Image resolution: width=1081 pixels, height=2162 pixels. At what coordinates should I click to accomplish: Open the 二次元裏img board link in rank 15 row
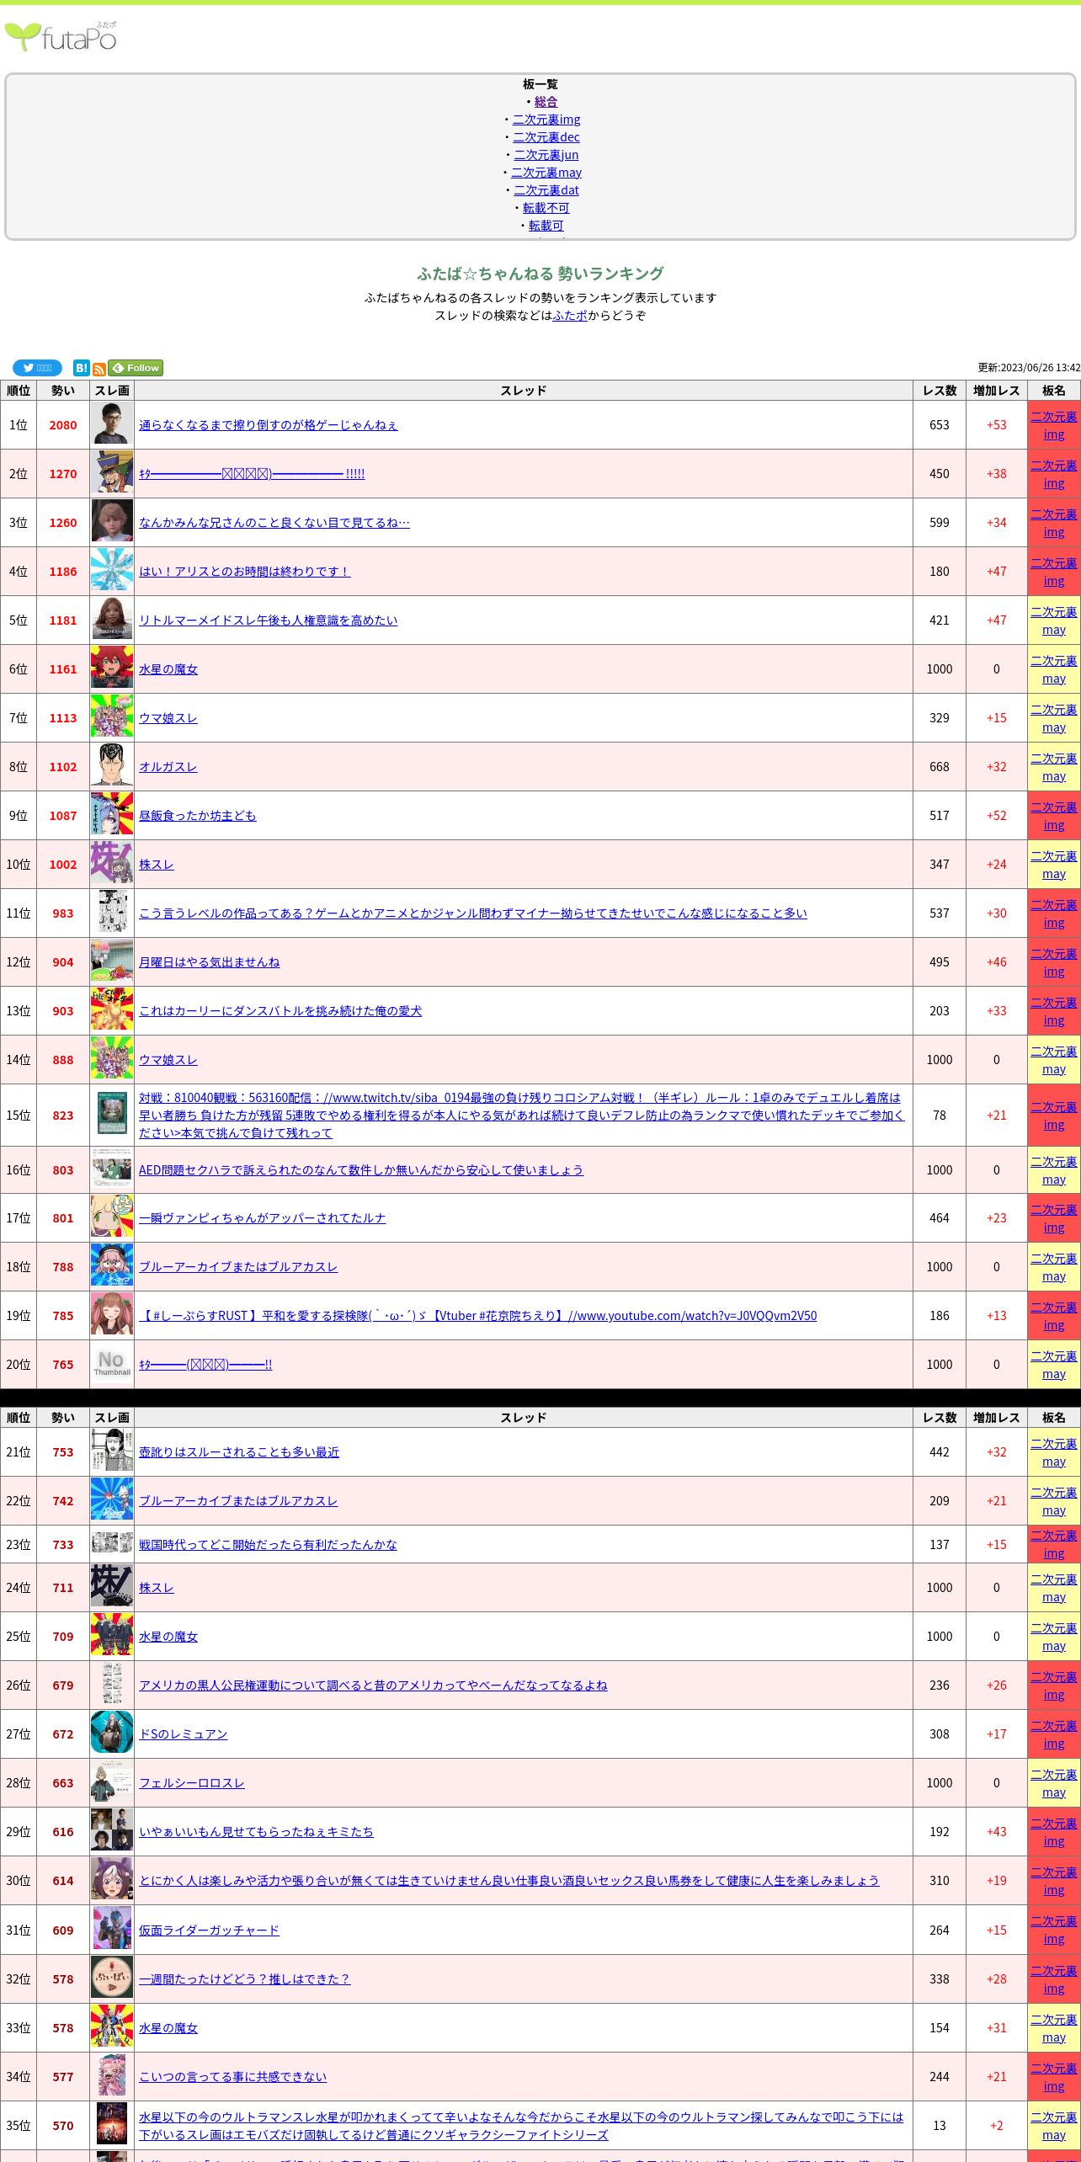pyautogui.click(x=1054, y=1116)
